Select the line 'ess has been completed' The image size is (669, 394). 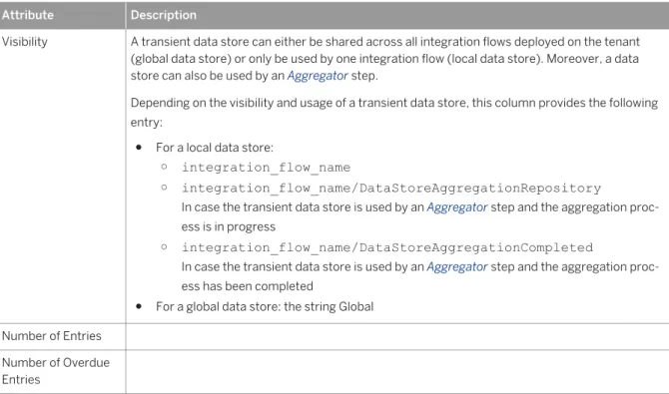pyautogui.click(x=247, y=286)
